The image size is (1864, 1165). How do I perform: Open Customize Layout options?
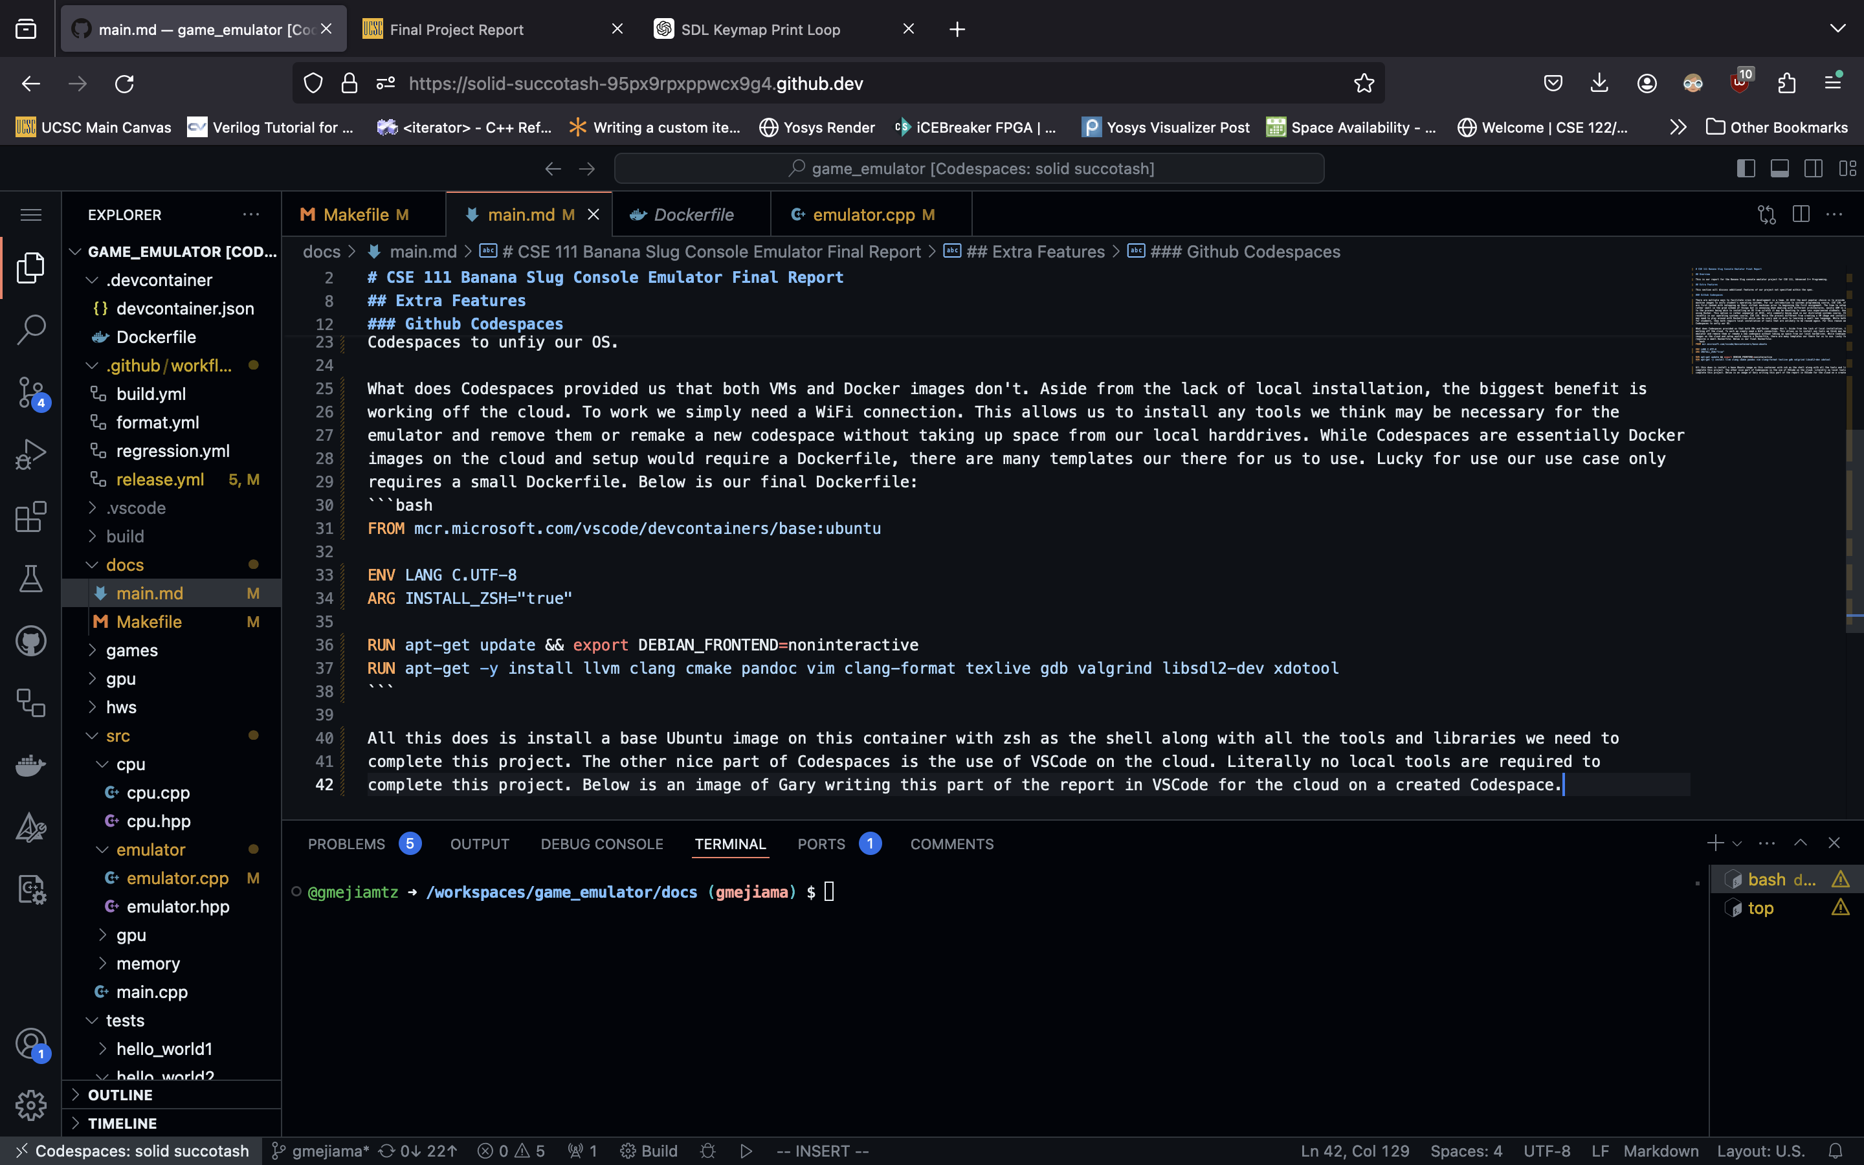point(1847,168)
